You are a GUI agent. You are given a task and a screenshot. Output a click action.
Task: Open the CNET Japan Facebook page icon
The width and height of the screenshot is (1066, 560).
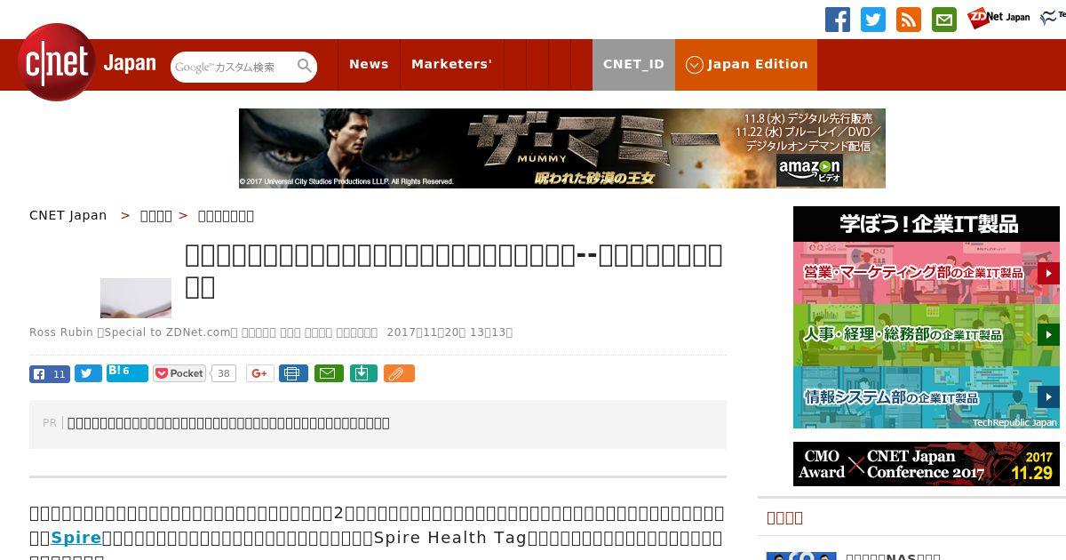pos(838,20)
